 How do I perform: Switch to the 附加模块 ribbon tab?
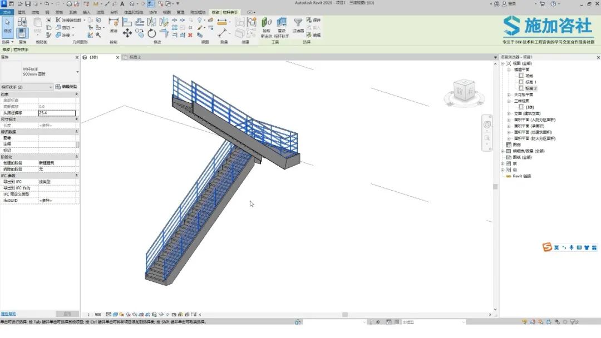(198, 12)
